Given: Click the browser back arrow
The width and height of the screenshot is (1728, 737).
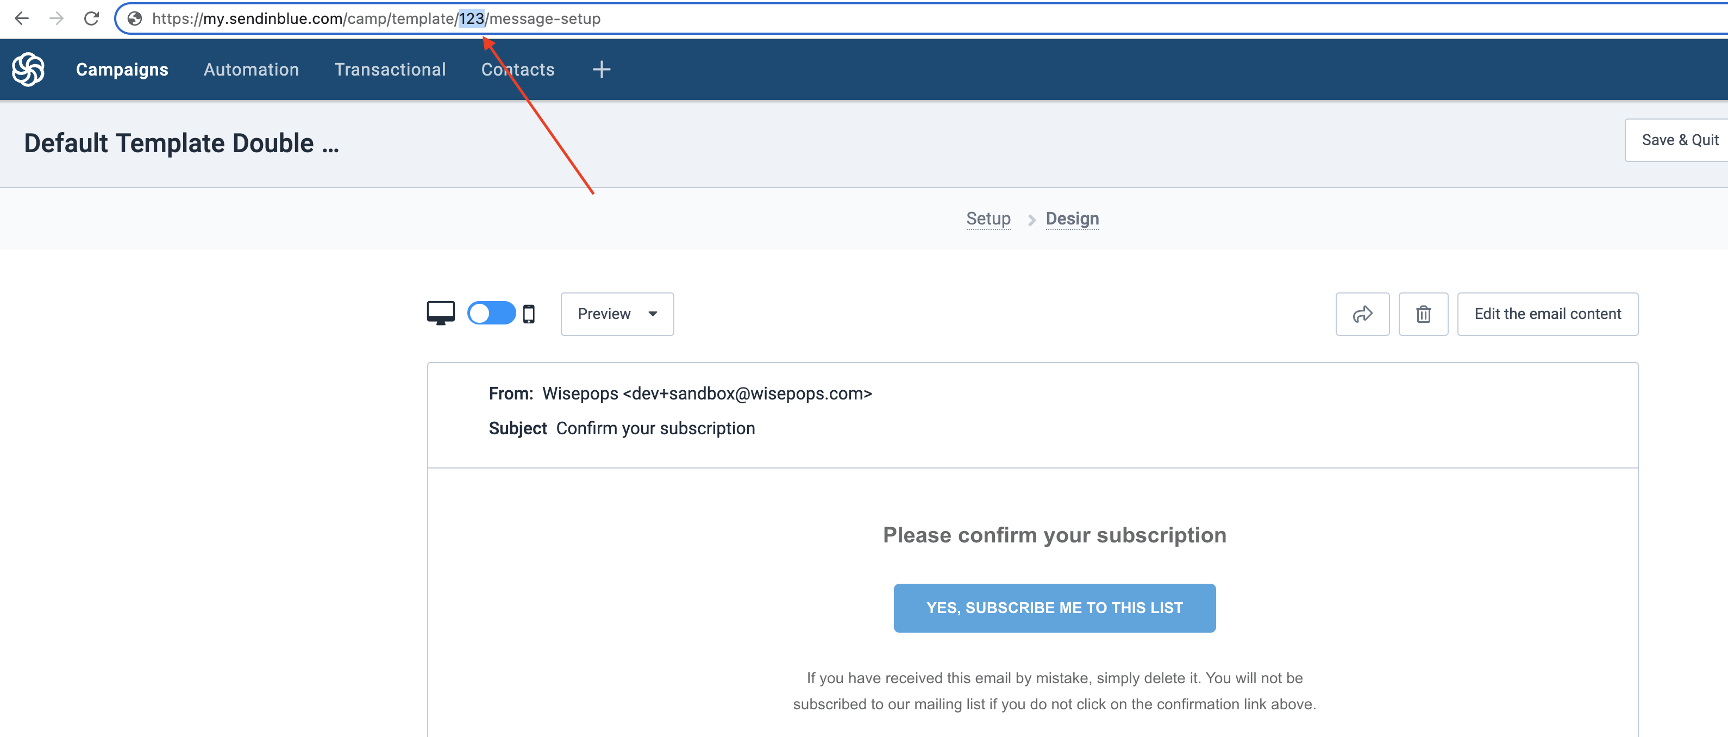Looking at the screenshot, I should (22, 19).
